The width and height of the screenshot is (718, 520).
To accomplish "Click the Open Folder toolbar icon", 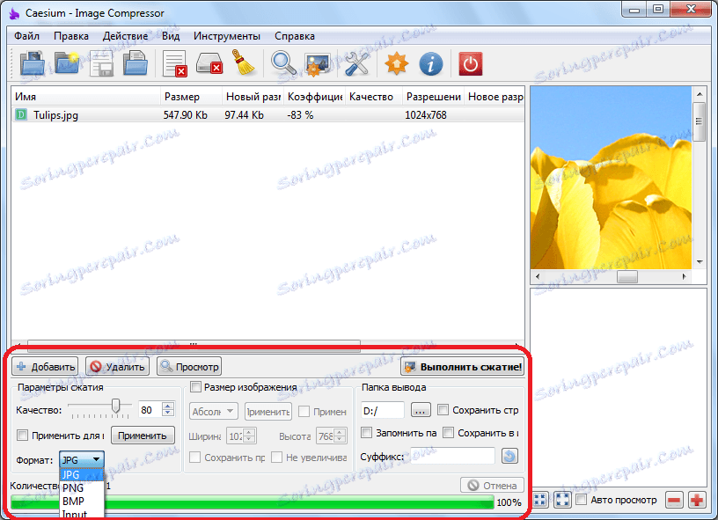I will [x=67, y=63].
